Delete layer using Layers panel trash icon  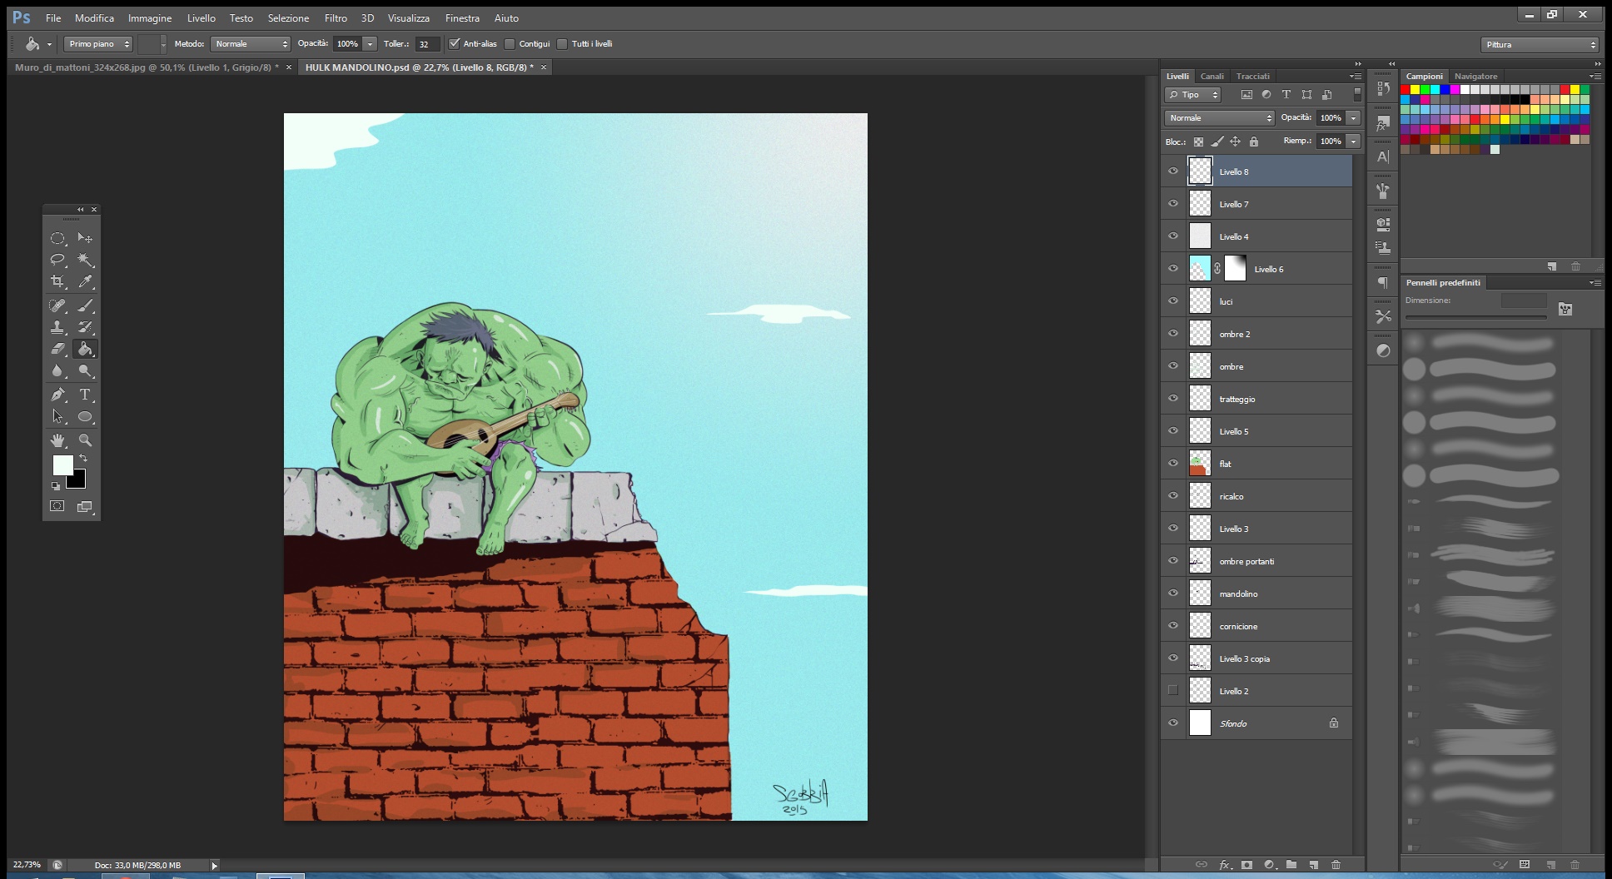1336,865
